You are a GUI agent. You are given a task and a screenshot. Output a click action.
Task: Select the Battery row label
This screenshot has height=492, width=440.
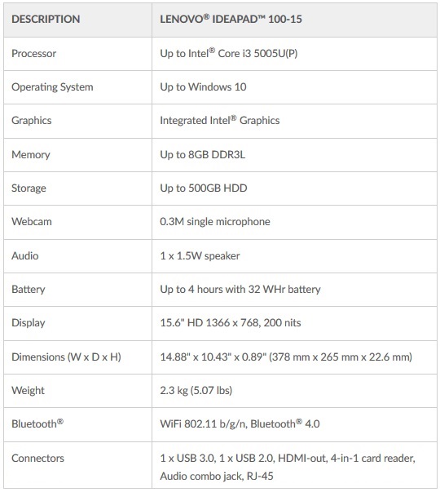tap(29, 290)
